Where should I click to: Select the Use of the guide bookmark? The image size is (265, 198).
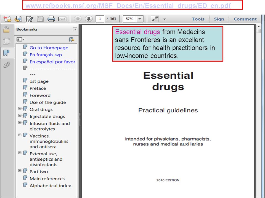tap(48, 102)
